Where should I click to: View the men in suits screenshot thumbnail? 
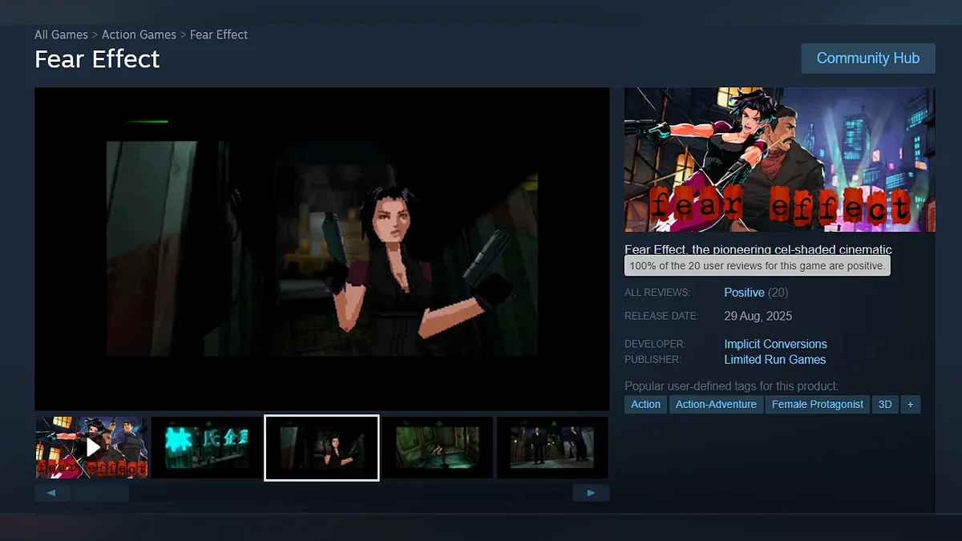click(x=552, y=447)
